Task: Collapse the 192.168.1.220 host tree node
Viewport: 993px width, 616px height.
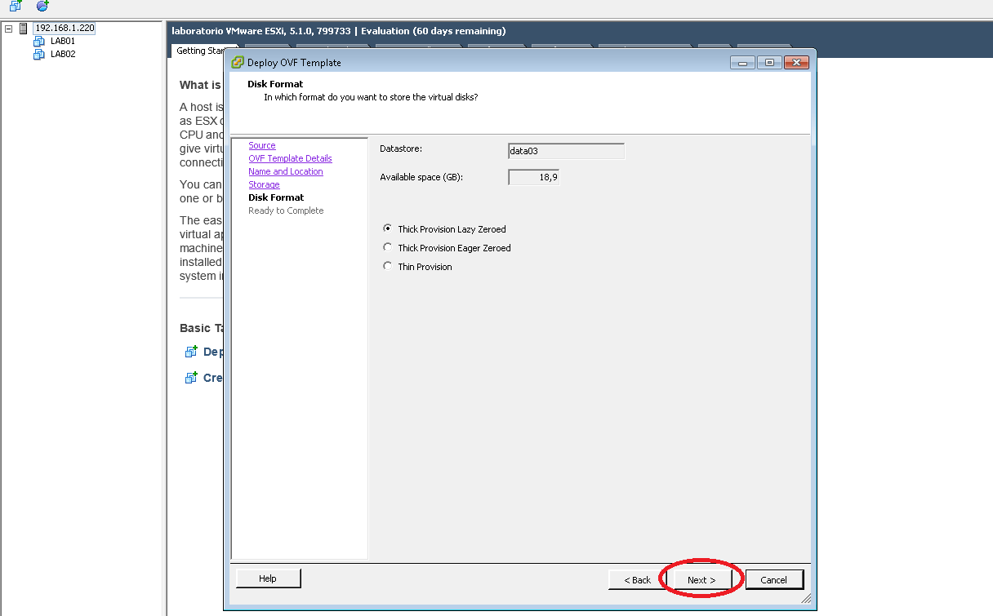Action: 9,28
